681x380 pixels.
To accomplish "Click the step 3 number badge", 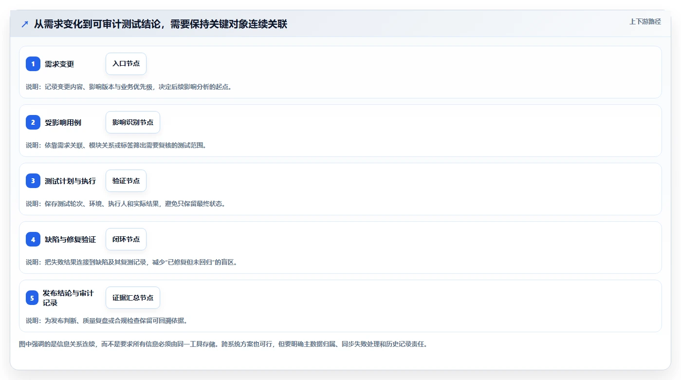I will [x=33, y=181].
